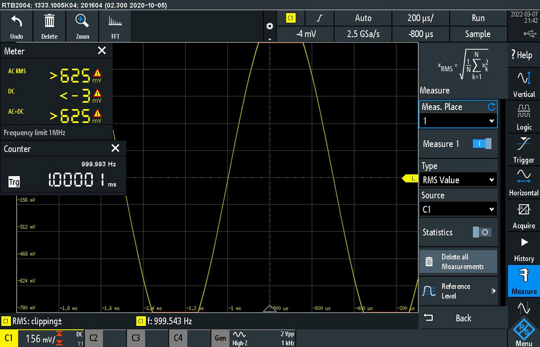Screen dimensions: 540x347
Task: Tap the AC+DC warning triangle
Action: click(97, 113)
